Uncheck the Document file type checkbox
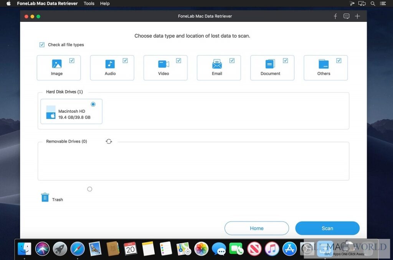Image resolution: width=393 pixels, height=260 pixels. pyautogui.click(x=285, y=60)
